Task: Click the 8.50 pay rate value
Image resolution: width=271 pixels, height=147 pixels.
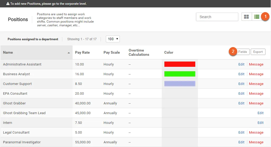Action: [x=78, y=84]
